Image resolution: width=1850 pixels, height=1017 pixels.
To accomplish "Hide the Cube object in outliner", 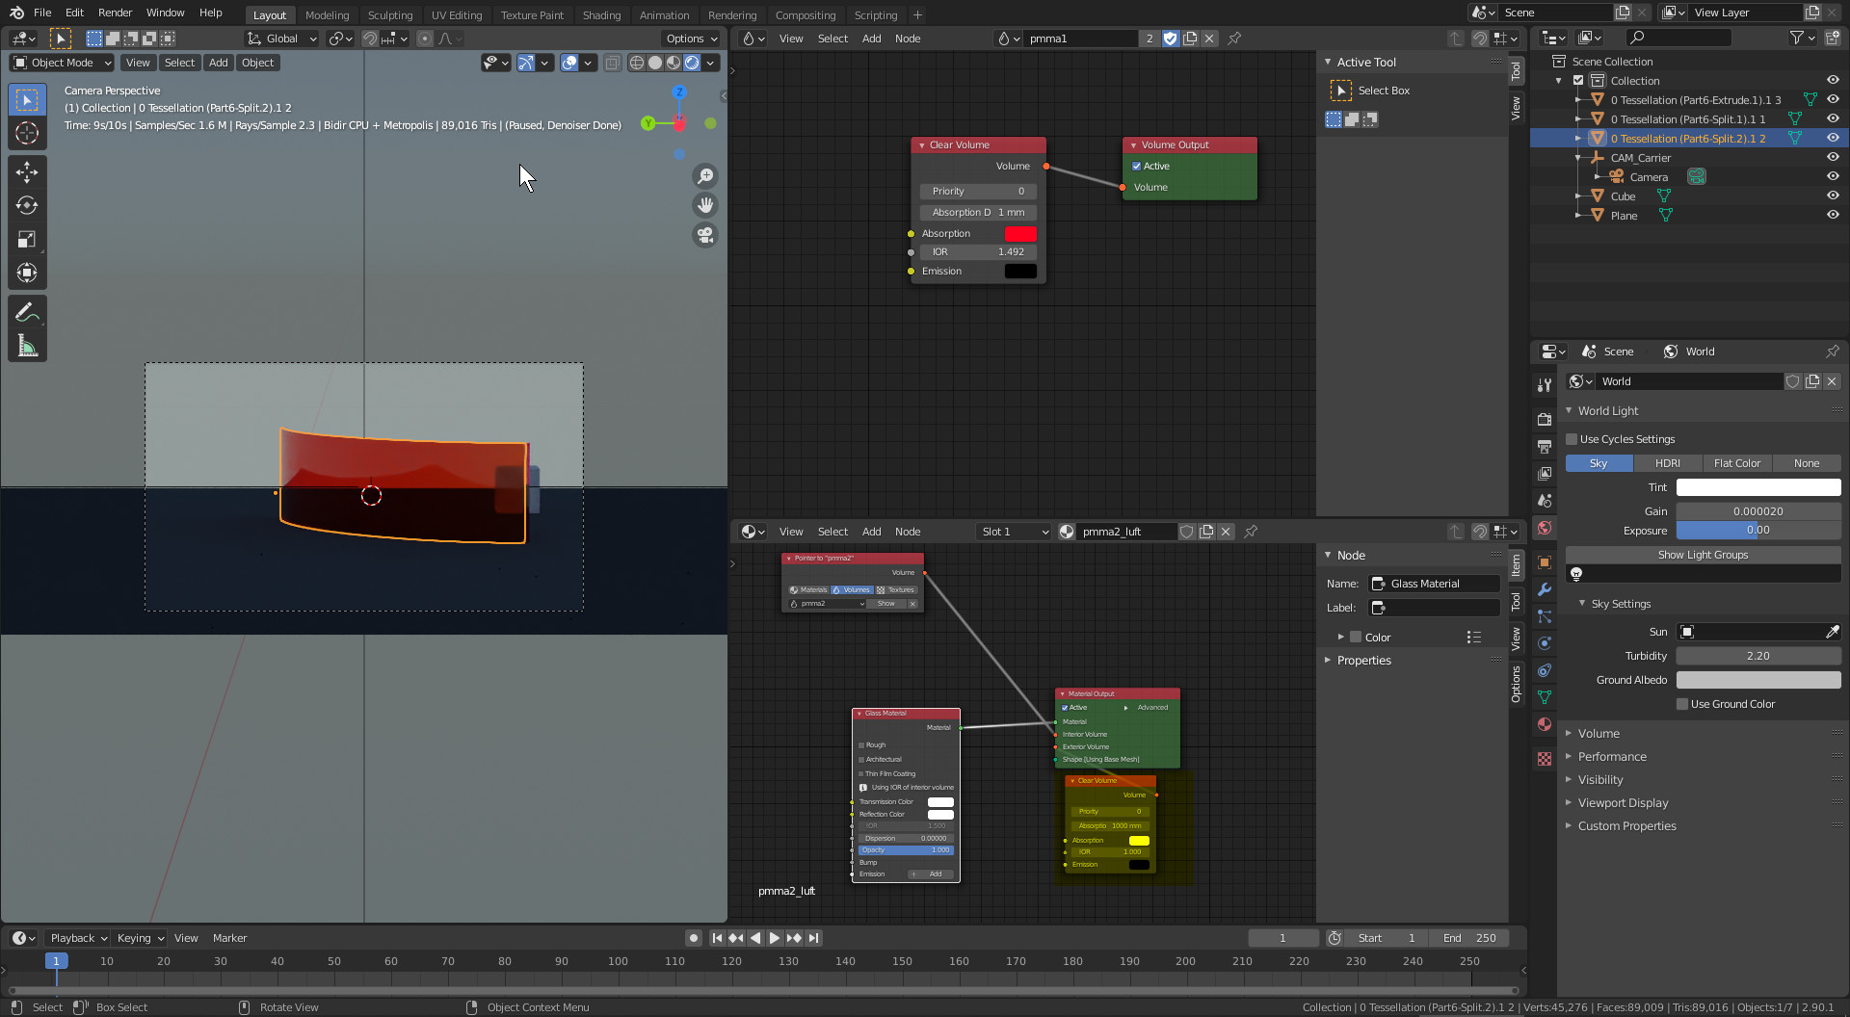I will tap(1833, 196).
